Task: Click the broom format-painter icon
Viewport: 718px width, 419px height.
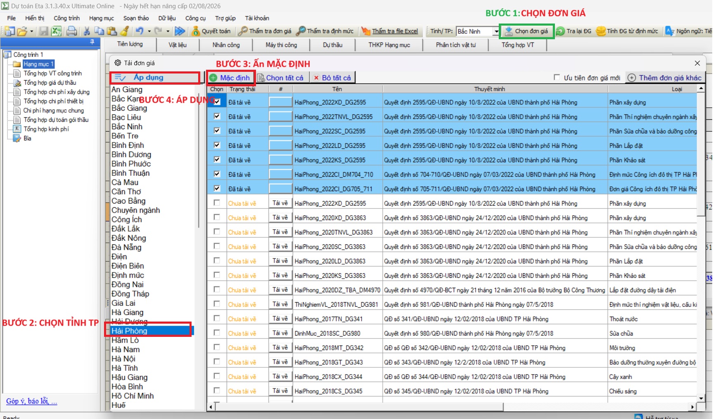Action: click(124, 31)
